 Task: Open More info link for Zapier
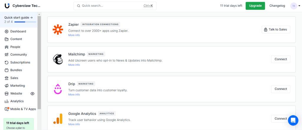[74, 35]
